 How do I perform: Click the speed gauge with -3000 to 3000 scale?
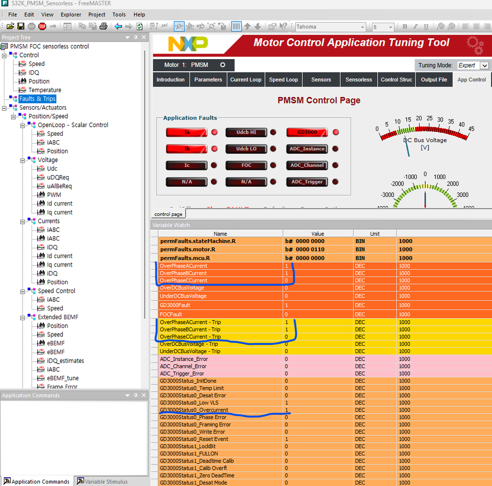click(x=425, y=189)
